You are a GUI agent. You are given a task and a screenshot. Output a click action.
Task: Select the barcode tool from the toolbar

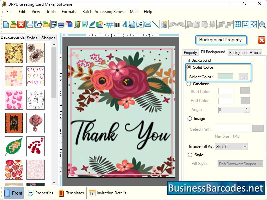[x=117, y=24]
